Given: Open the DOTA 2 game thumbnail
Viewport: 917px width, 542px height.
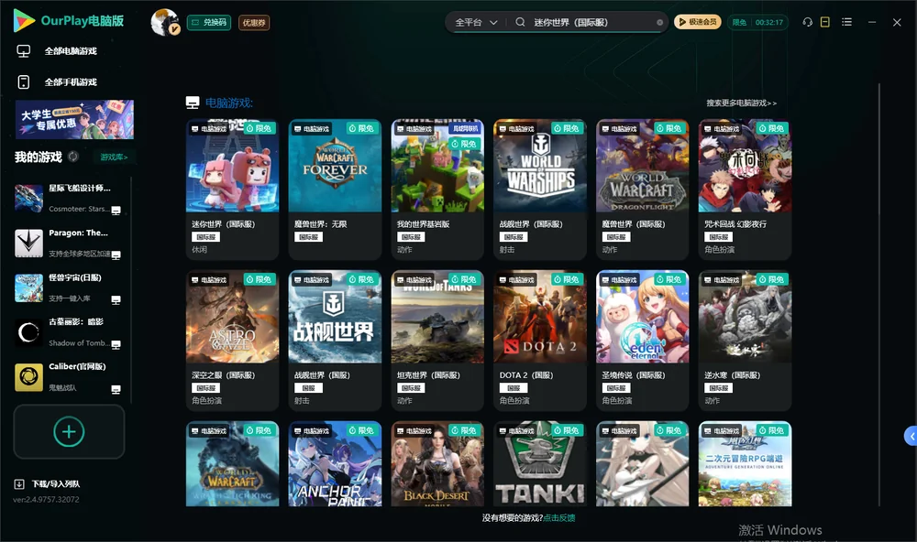Looking at the screenshot, I should [x=540, y=317].
